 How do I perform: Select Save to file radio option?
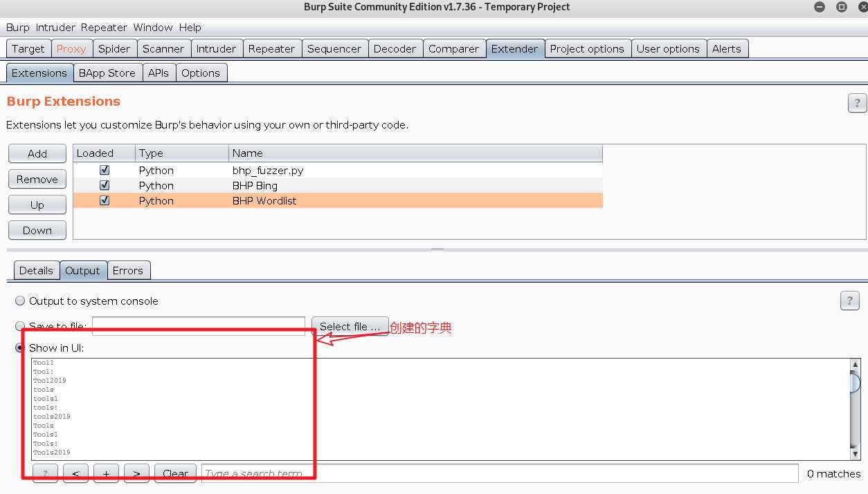tap(20, 326)
